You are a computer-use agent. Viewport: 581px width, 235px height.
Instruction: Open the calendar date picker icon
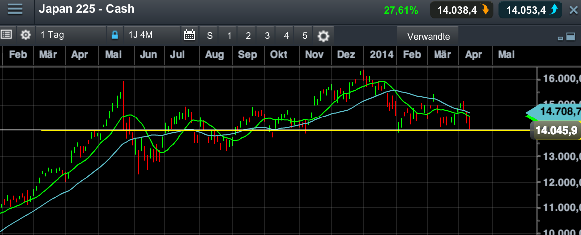click(x=190, y=35)
